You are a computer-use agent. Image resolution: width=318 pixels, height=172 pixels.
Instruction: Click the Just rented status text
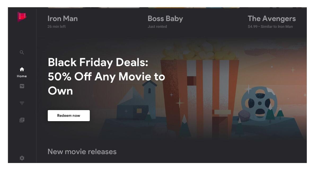click(157, 26)
